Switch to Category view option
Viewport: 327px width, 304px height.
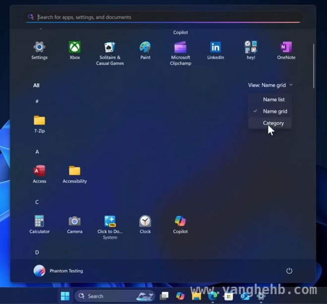[x=270, y=123]
